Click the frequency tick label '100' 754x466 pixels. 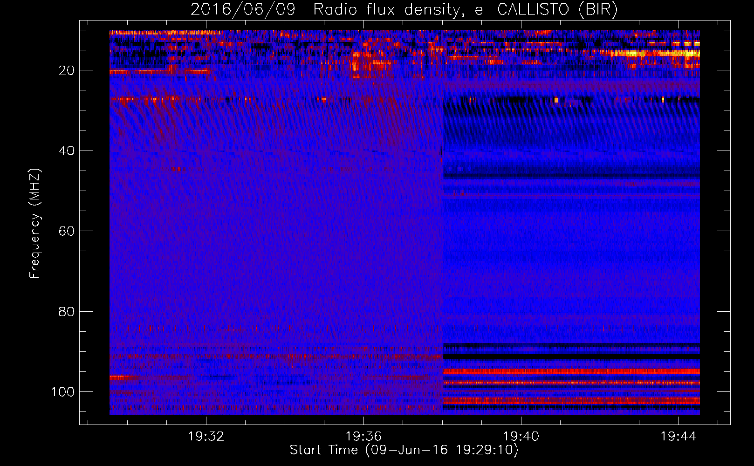tap(63, 392)
